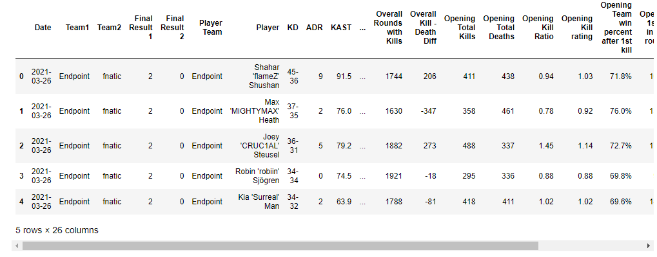Select the Team1 column header

pyautogui.click(x=77, y=28)
